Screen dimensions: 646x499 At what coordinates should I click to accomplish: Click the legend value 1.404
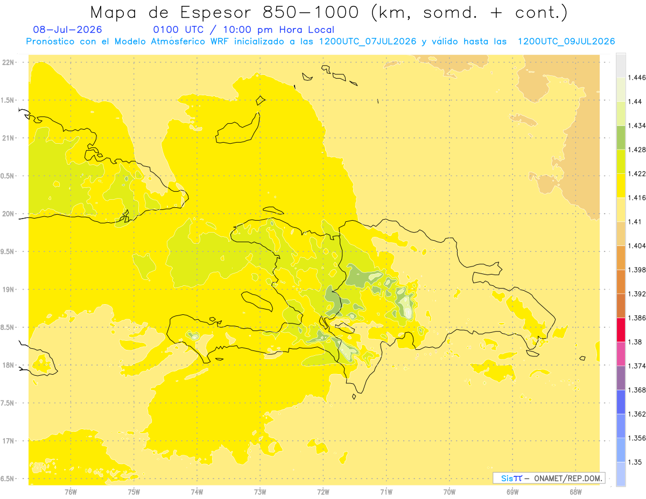(637, 246)
